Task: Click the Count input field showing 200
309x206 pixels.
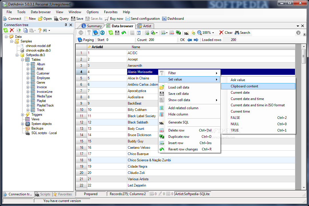Action: point(162,40)
